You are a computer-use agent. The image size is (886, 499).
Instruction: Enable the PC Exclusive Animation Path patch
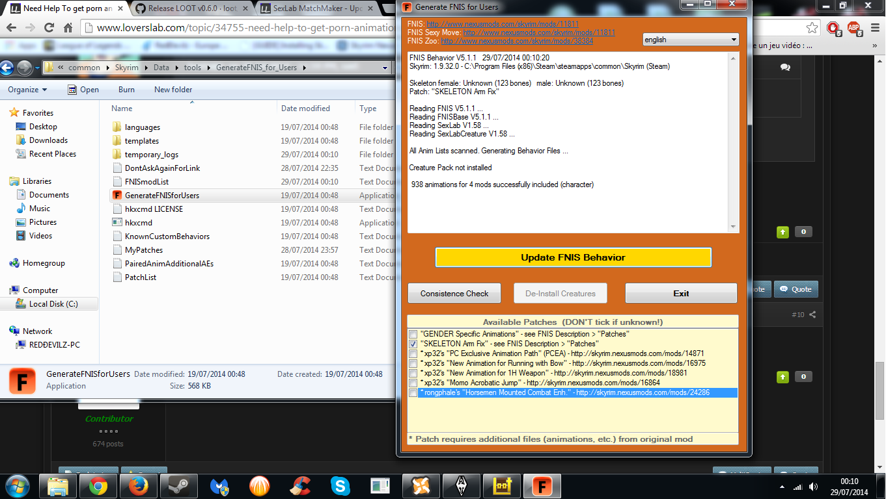tap(413, 353)
